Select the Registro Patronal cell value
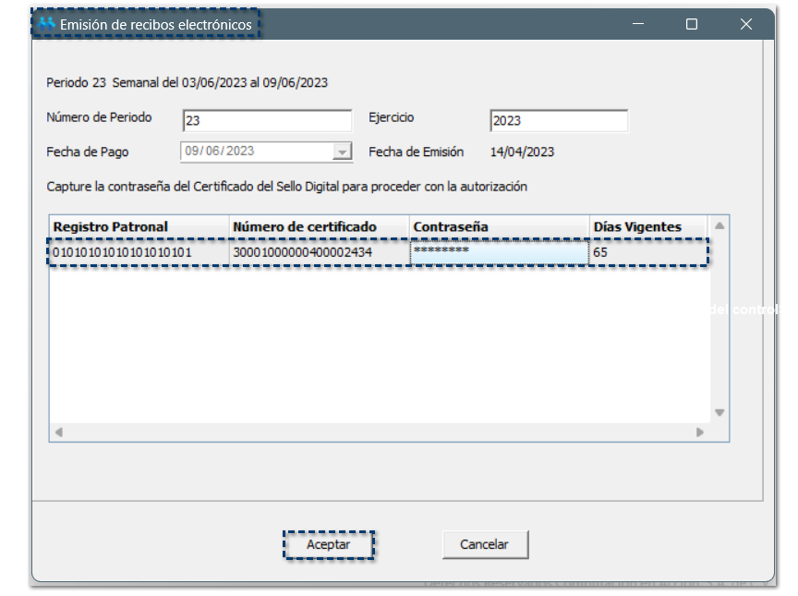The image size is (798, 596). (139, 252)
